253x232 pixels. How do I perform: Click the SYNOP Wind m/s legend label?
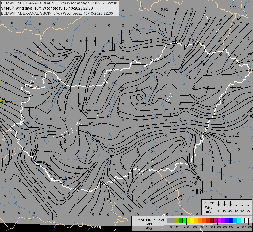(x=209, y=207)
